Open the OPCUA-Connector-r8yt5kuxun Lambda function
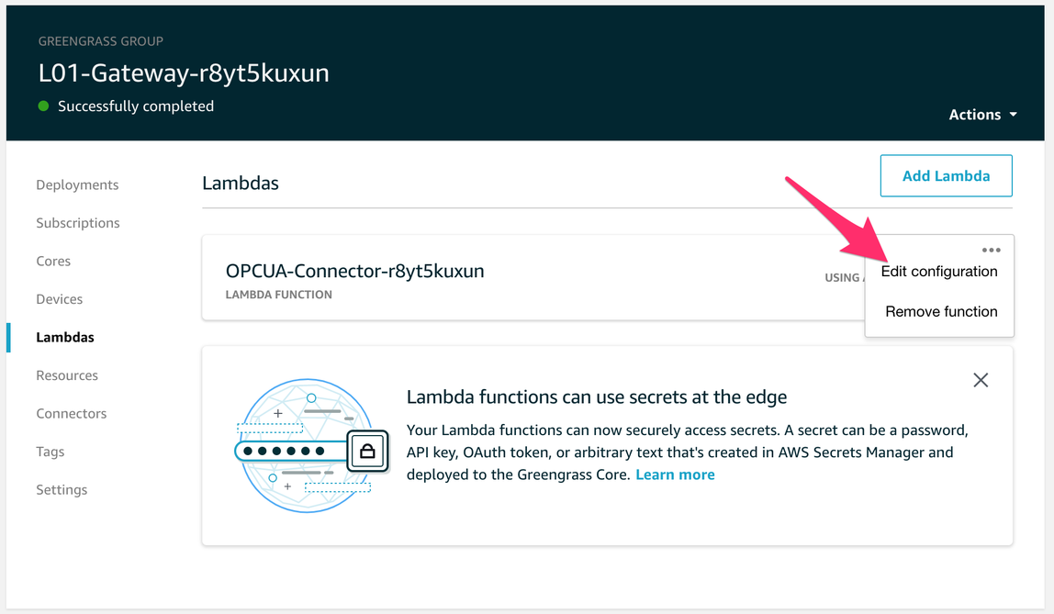 [354, 271]
